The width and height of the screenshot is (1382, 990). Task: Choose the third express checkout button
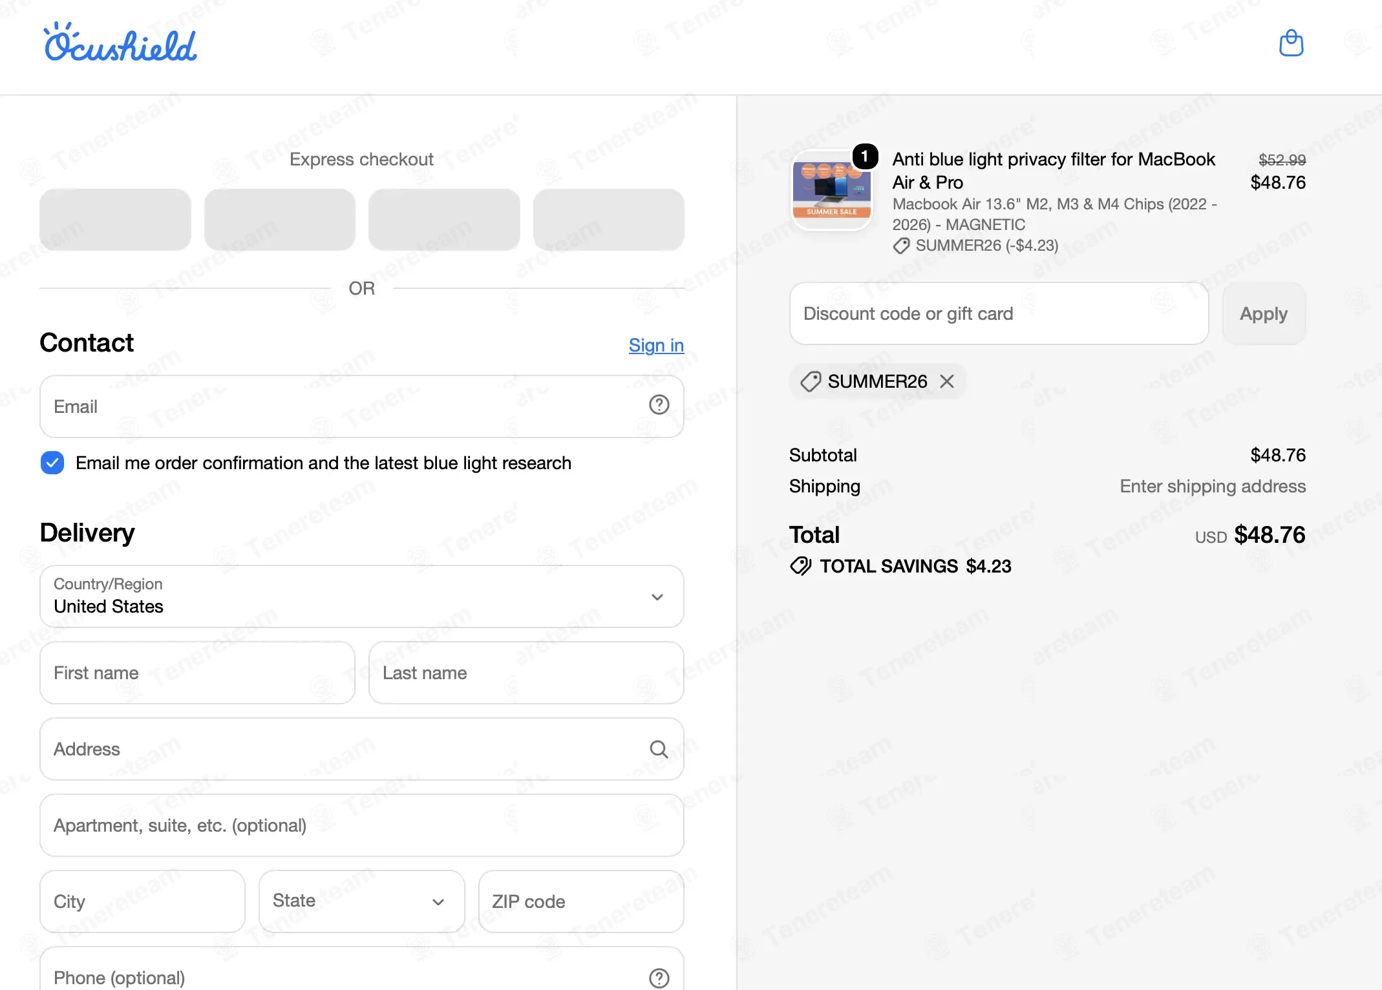point(444,220)
